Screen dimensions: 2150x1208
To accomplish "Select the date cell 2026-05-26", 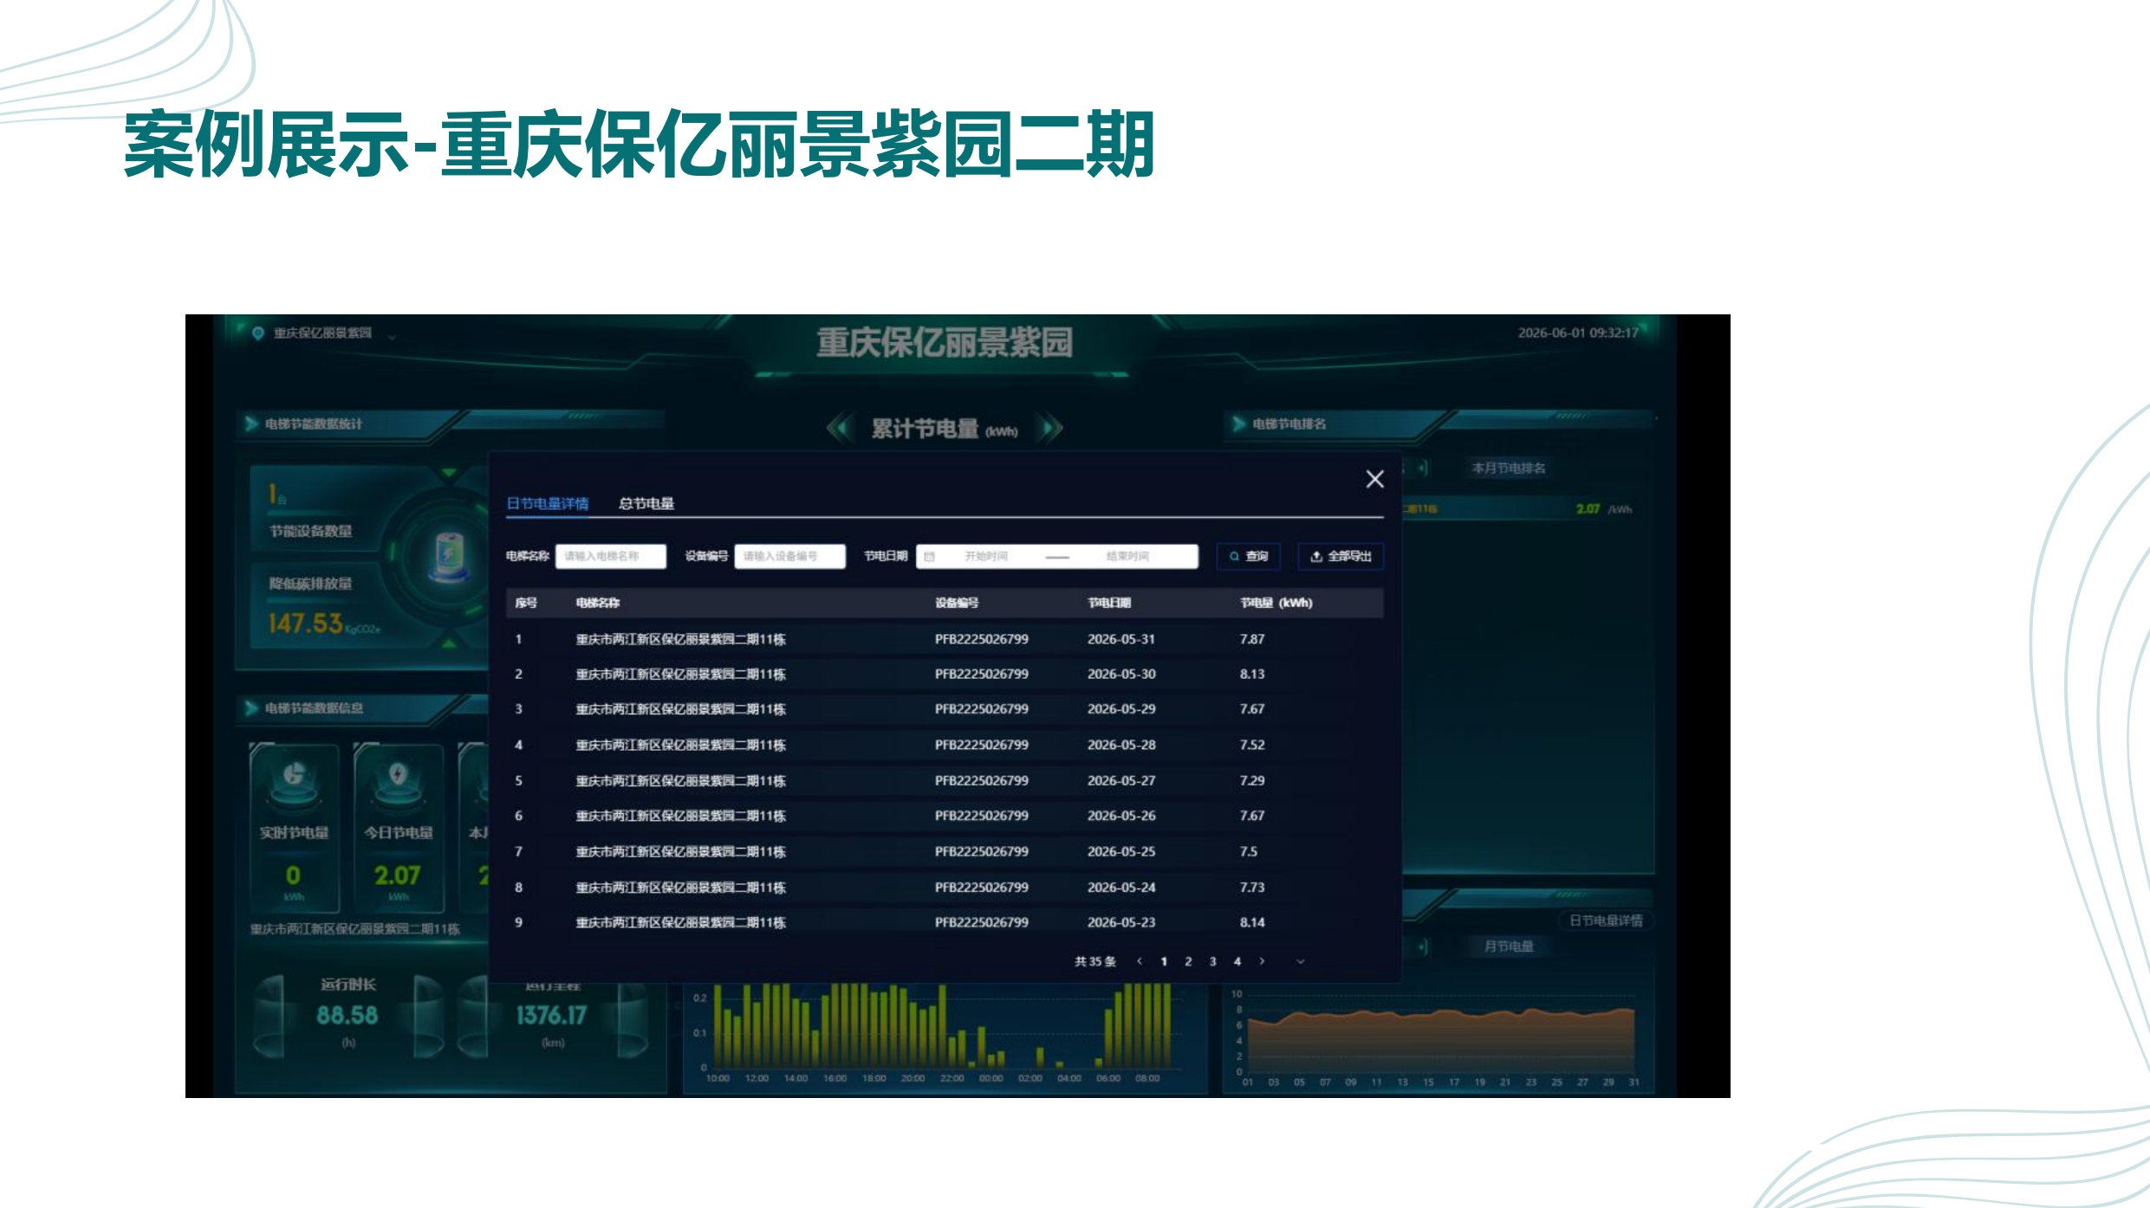I will [x=1121, y=816].
